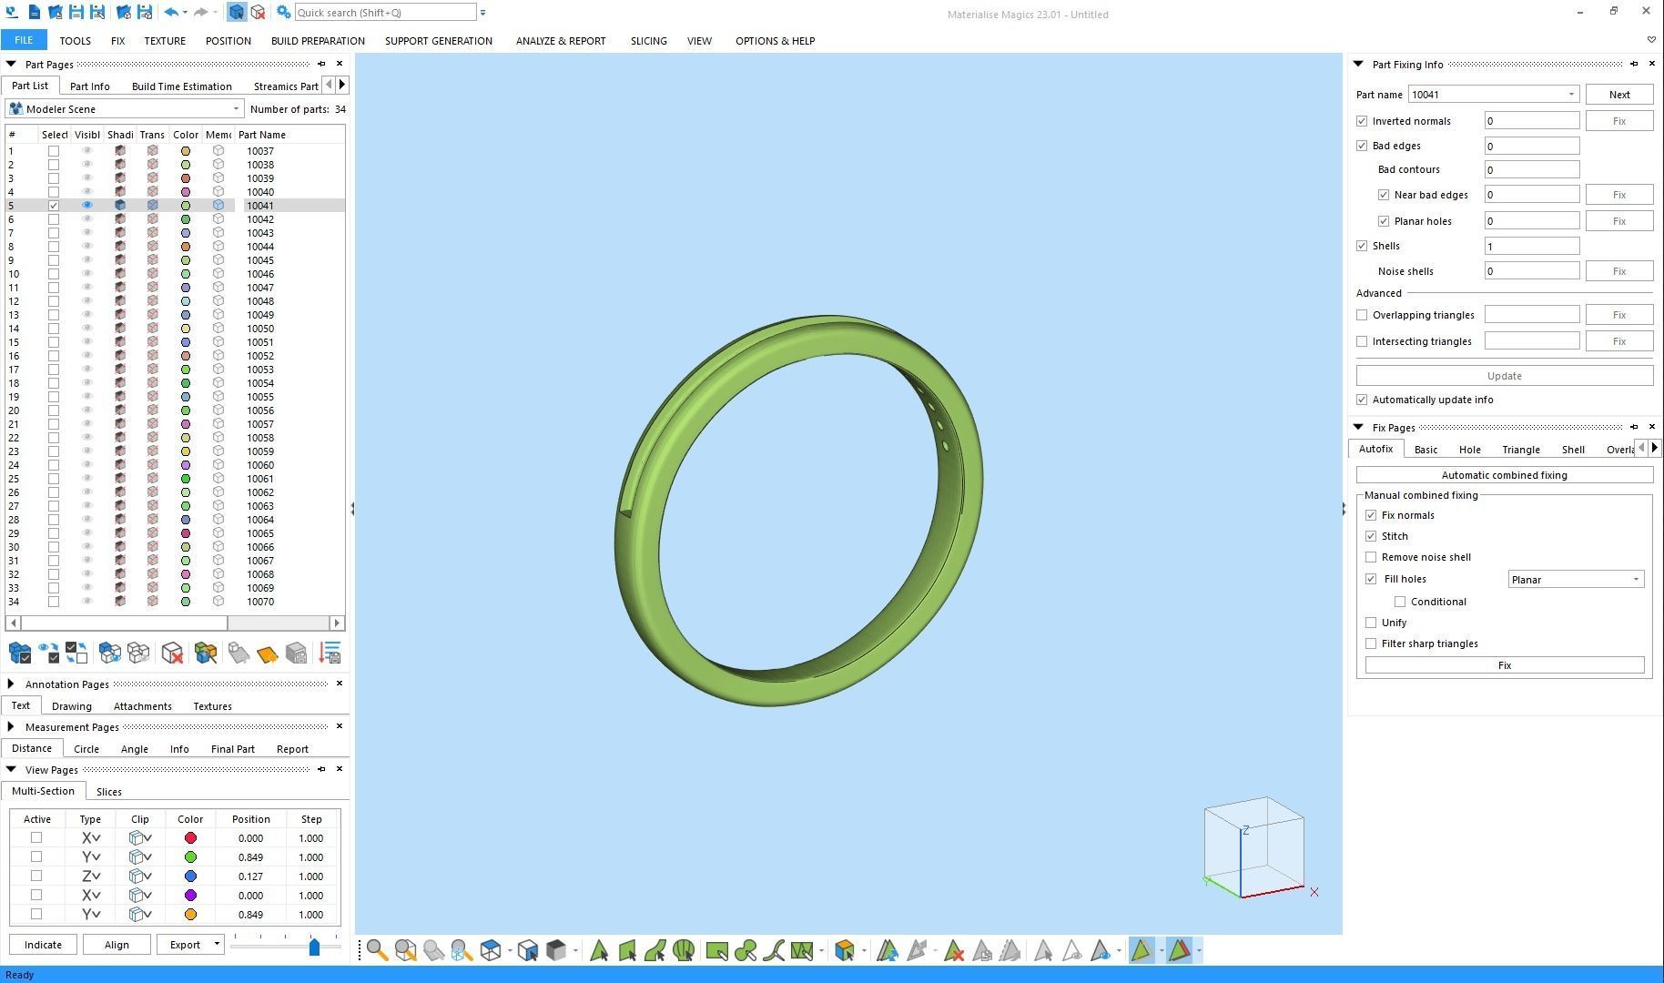Click the Update button
This screenshot has width=1664, height=983.
point(1504,376)
